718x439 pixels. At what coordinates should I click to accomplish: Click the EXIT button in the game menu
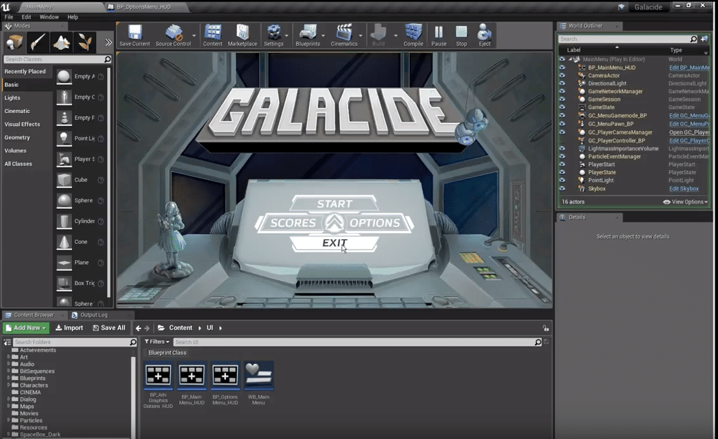tap(335, 243)
